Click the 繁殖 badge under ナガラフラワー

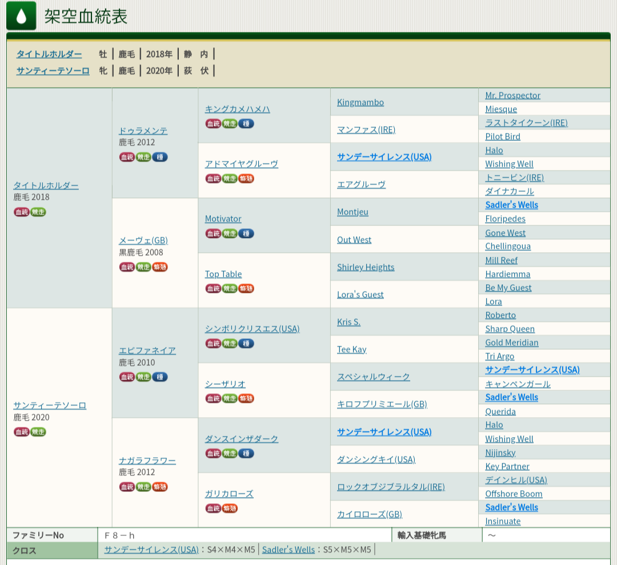pyautogui.click(x=160, y=487)
